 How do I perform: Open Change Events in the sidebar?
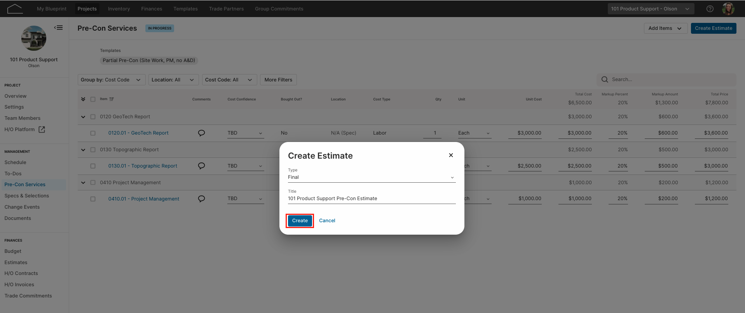22,207
